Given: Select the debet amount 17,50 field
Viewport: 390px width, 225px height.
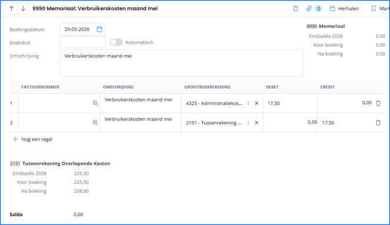Looking at the screenshot, I should click(x=290, y=103).
